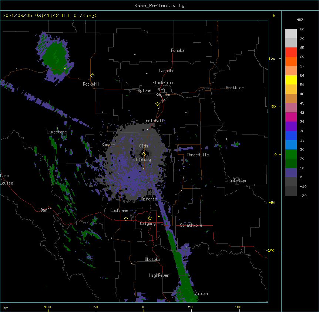Click the yellow diamond marker below Cochrane

click(126, 219)
